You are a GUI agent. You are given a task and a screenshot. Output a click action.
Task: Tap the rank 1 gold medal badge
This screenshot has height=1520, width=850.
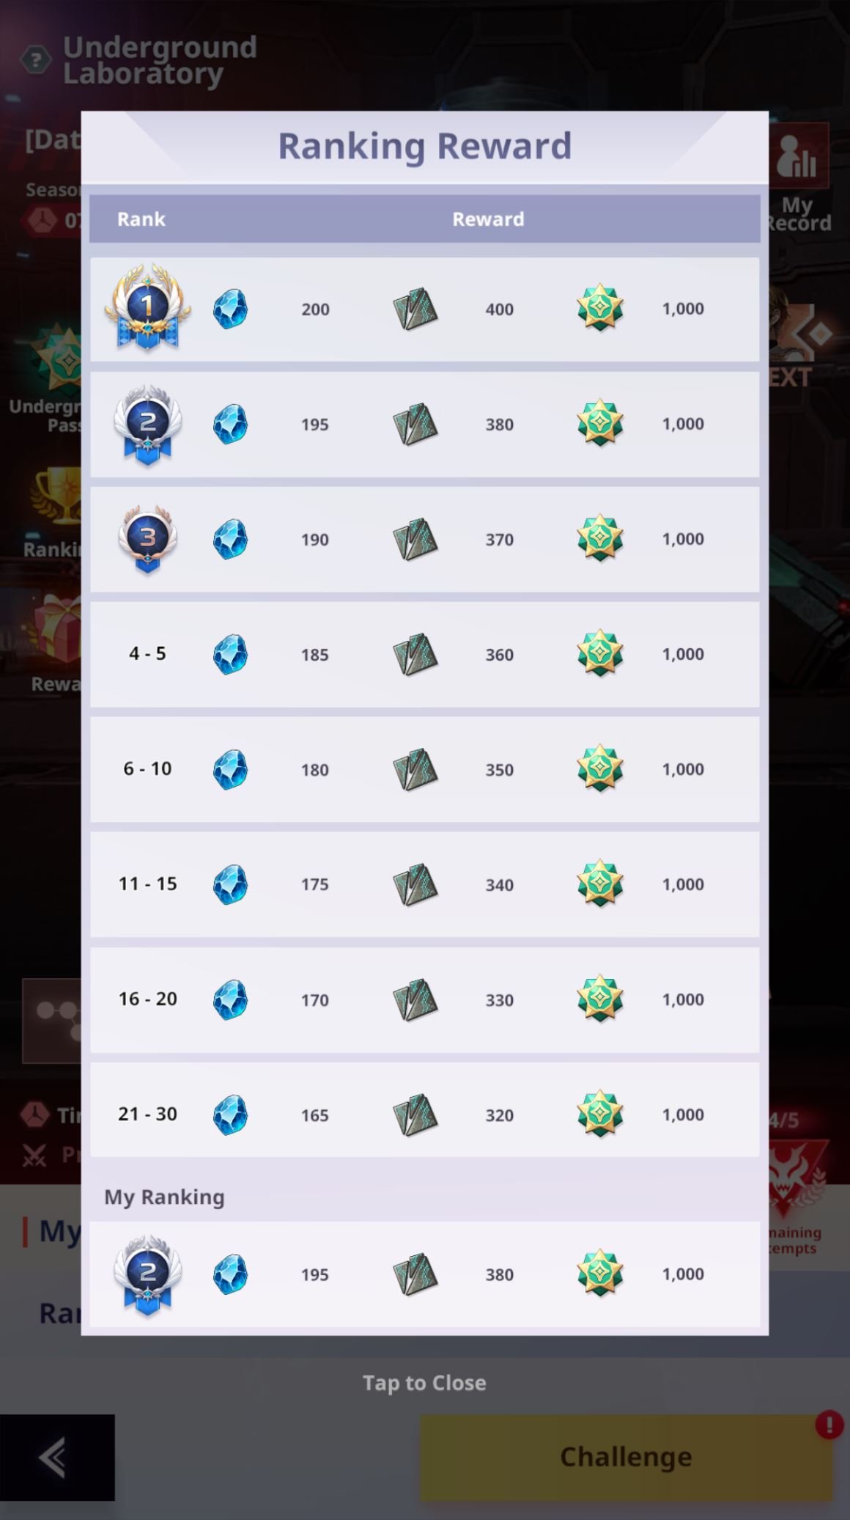(147, 307)
